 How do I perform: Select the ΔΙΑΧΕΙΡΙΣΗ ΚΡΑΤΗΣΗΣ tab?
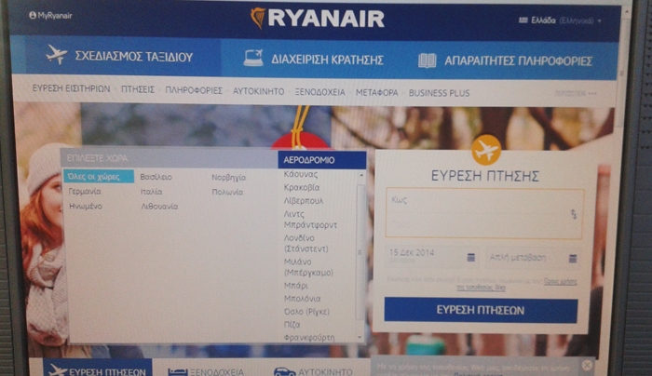tap(313, 59)
